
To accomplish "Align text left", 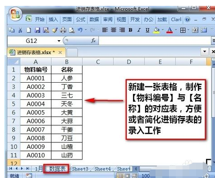I will click(x=105, y=30).
